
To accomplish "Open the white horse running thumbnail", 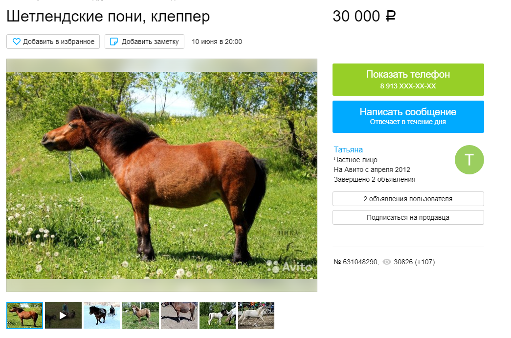I will click(x=256, y=315).
